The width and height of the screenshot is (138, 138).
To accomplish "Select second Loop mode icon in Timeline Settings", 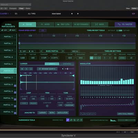I will [x=95, y=58].
